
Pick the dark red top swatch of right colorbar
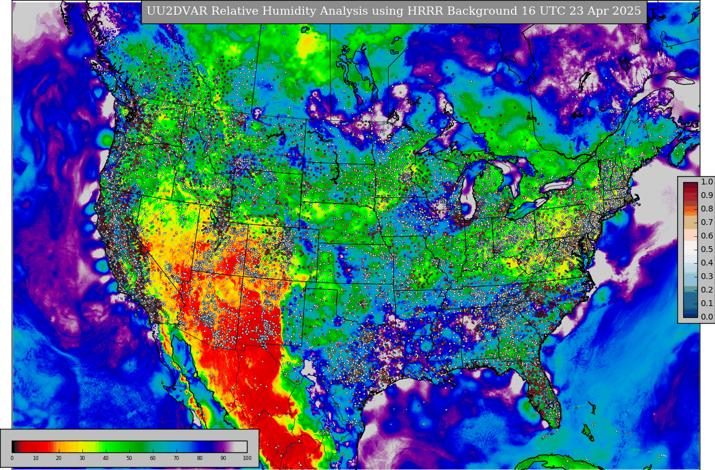click(690, 186)
